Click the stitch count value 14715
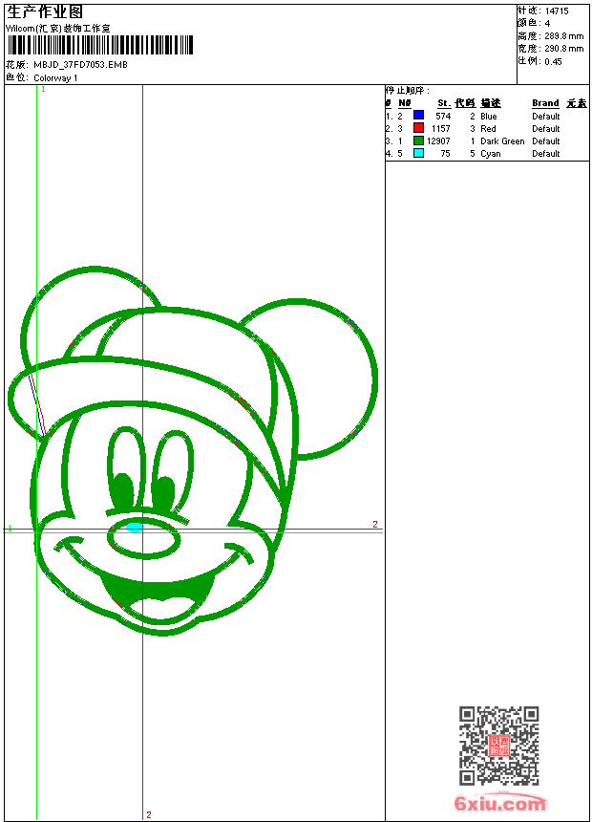The image size is (592, 822). pos(557,11)
